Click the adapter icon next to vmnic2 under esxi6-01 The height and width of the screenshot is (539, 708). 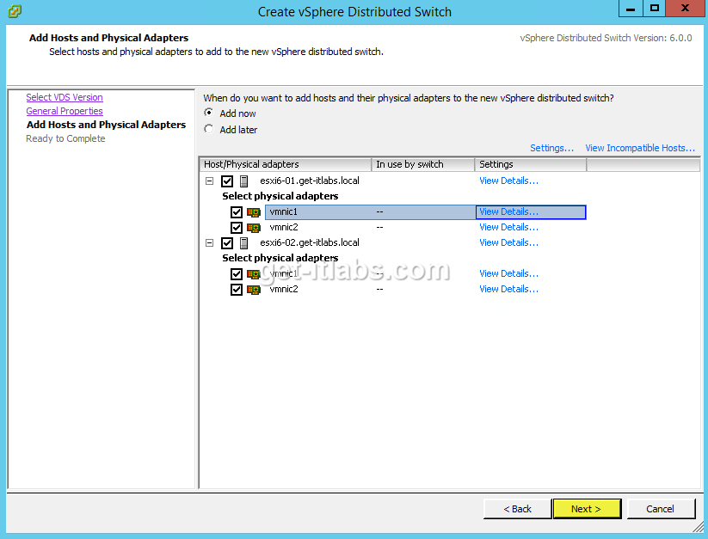(x=255, y=227)
